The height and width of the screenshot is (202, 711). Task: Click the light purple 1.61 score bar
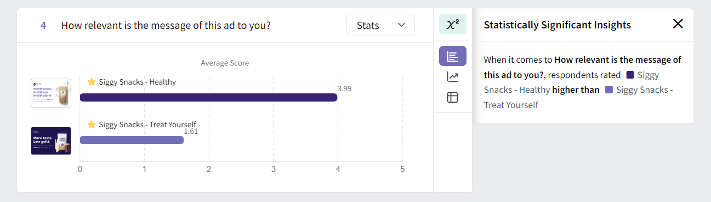[132, 140]
